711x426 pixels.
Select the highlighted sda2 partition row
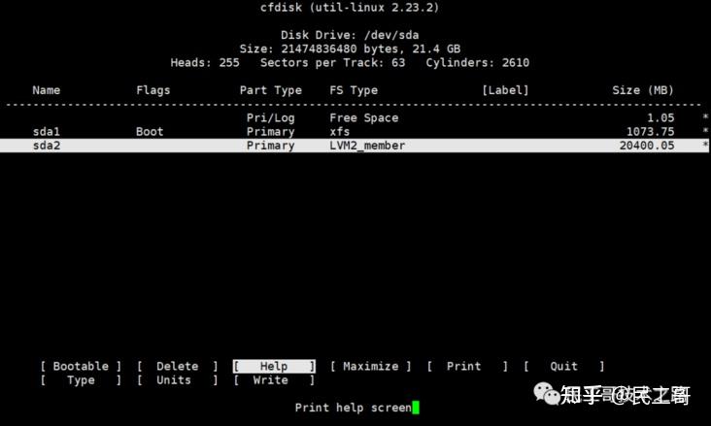pyautogui.click(x=354, y=146)
